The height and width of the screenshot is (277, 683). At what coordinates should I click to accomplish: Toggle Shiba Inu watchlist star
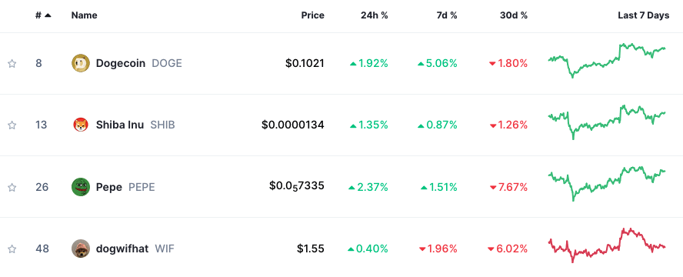12,125
